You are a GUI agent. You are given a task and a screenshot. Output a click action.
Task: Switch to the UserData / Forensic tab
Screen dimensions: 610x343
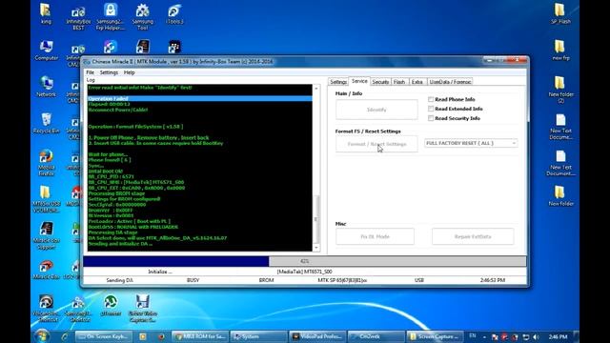coord(450,82)
